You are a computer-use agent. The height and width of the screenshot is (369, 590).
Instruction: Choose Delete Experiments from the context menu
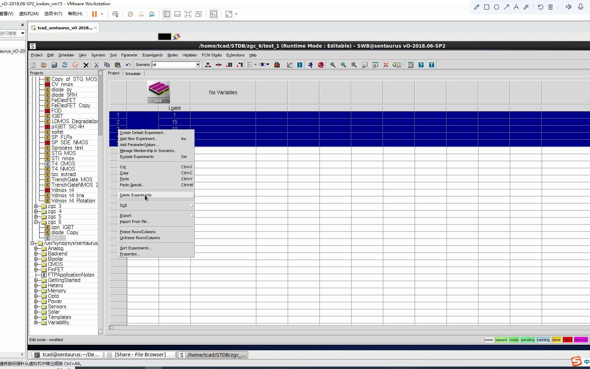click(x=156, y=195)
